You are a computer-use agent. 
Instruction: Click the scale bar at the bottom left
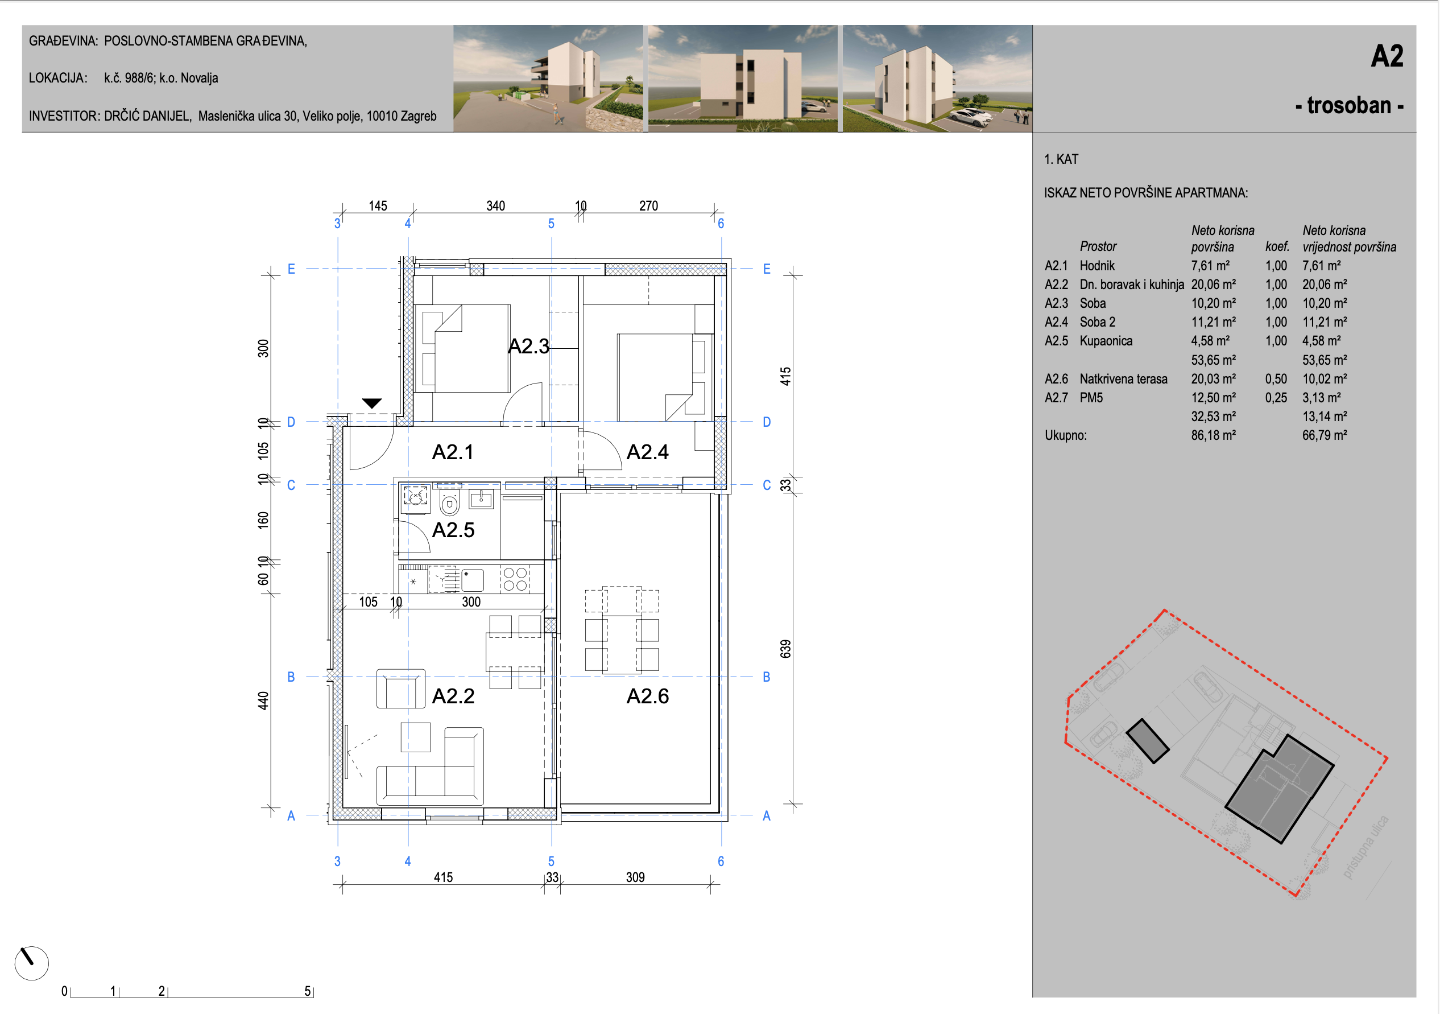click(188, 991)
